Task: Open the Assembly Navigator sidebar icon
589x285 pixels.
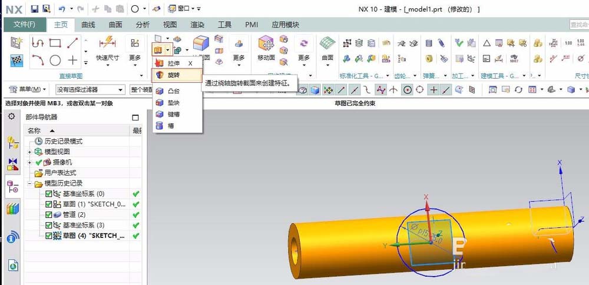Action: (x=13, y=142)
